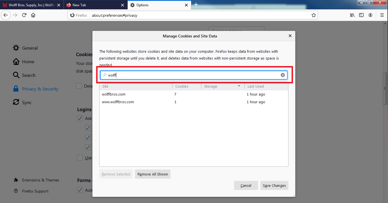Click the cookie search field containing wolff
This screenshot has height=203, width=388.
click(194, 75)
